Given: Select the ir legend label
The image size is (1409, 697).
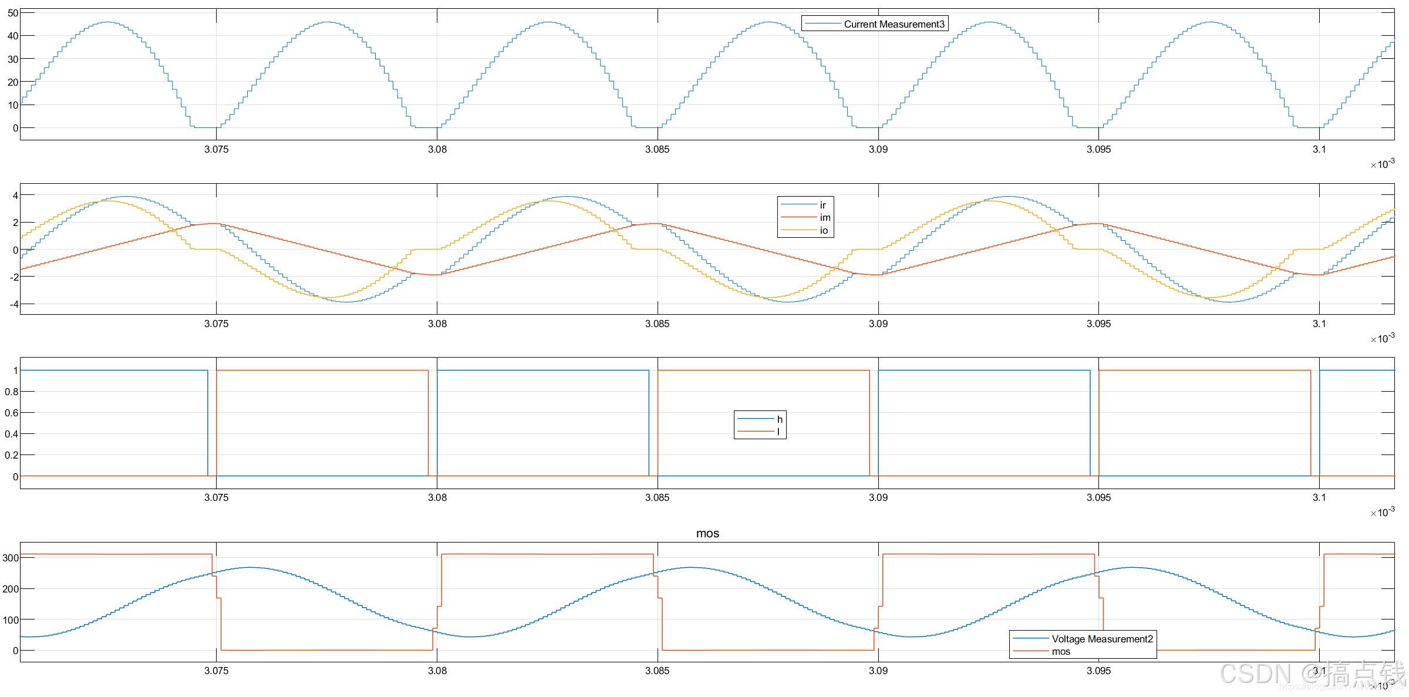Looking at the screenshot, I should (823, 205).
